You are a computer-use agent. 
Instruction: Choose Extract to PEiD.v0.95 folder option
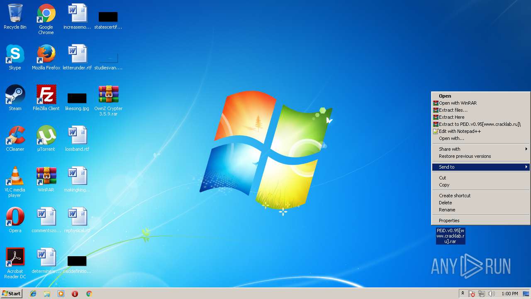481,124
